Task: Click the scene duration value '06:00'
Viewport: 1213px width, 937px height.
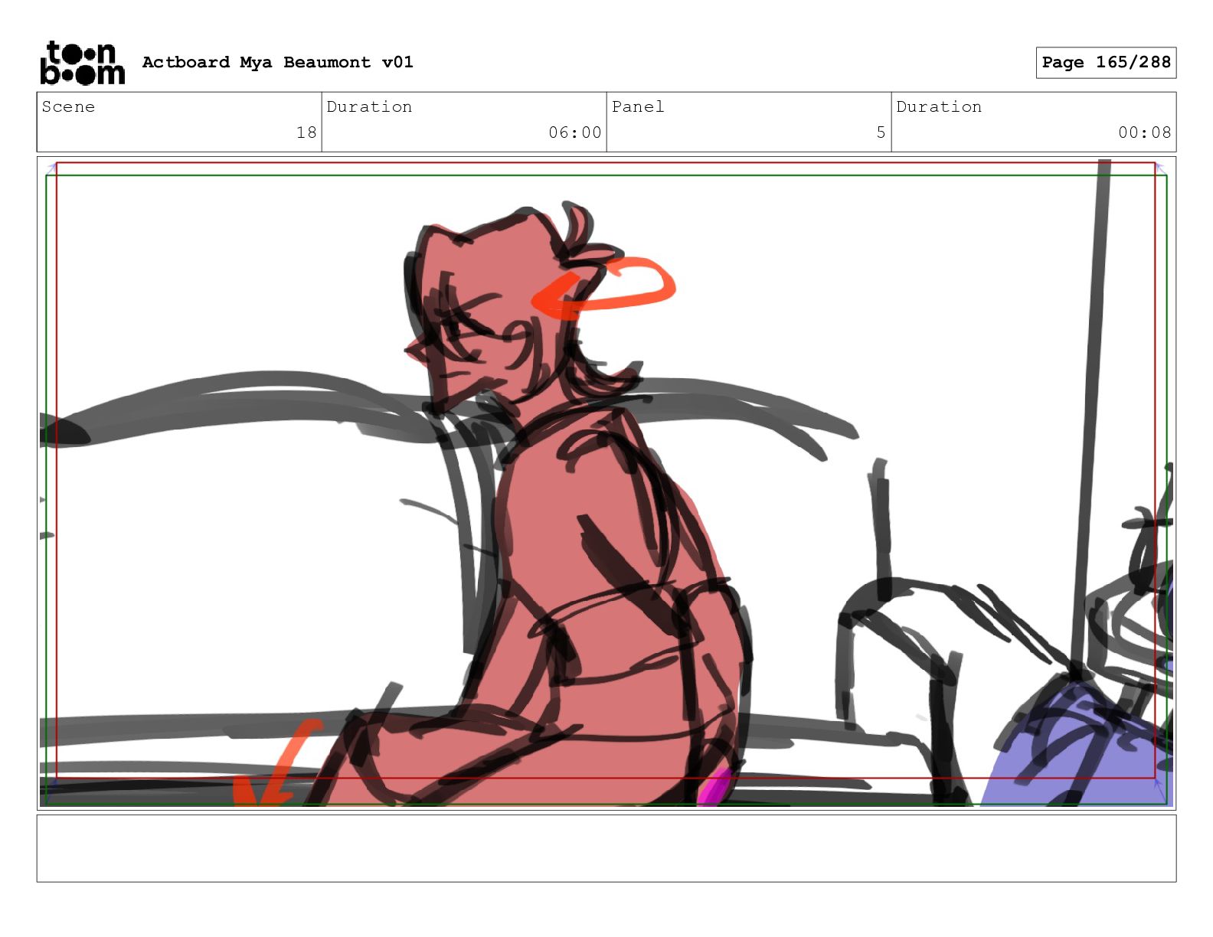Action: pos(575,132)
